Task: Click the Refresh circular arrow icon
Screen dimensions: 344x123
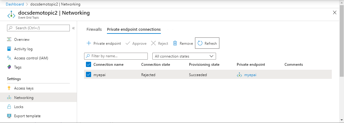Action: [200, 43]
